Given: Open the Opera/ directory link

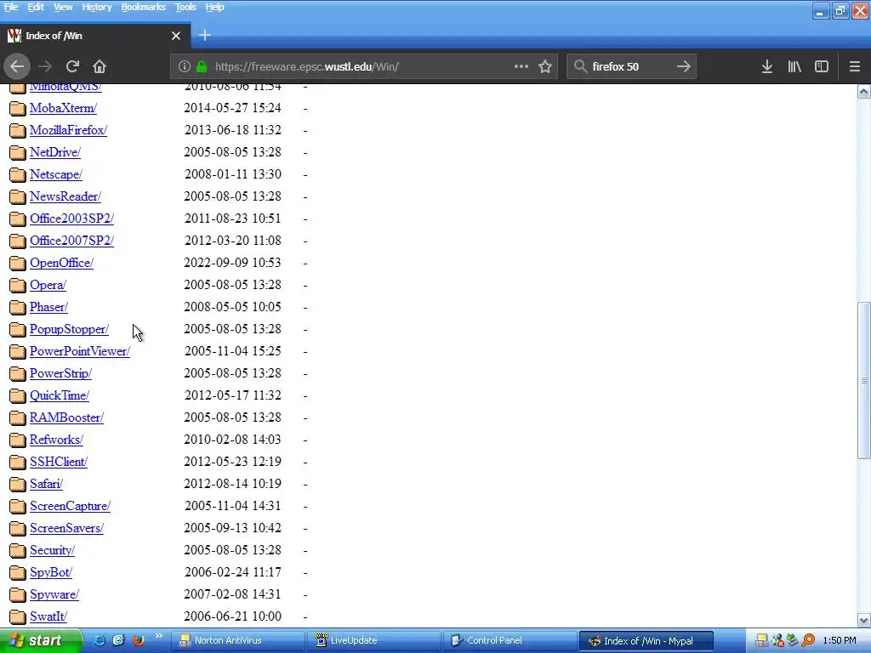Looking at the screenshot, I should pyautogui.click(x=48, y=285).
